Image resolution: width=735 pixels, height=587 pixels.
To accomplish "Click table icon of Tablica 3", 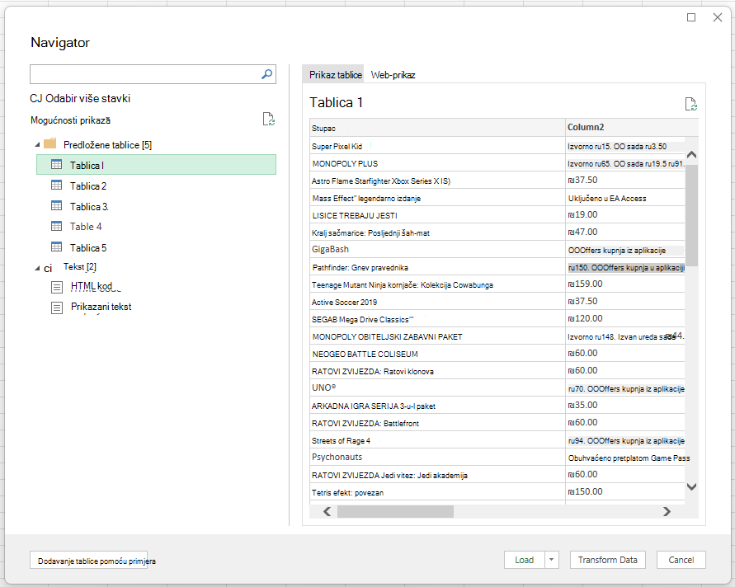I will (x=56, y=205).
